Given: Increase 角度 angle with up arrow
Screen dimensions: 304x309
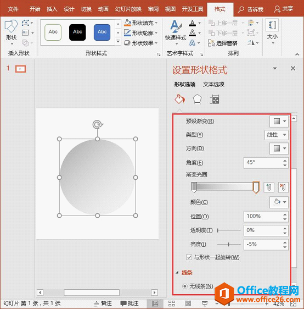Looking at the screenshot, I should 285,161.
